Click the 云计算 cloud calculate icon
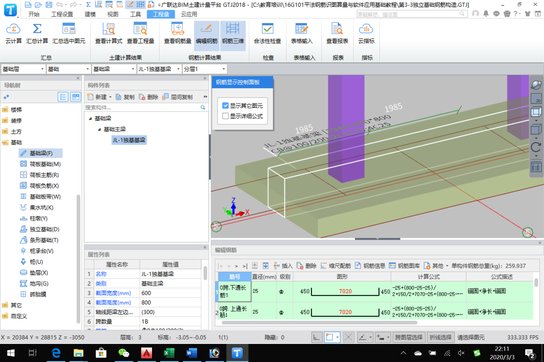This screenshot has height=362, width=544. coord(14,33)
